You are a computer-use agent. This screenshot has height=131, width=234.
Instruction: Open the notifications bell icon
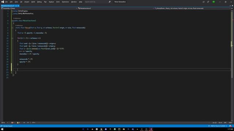(231, 126)
